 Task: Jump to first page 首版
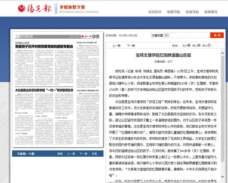(x=60, y=154)
